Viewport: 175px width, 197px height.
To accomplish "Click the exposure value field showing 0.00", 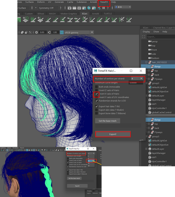I will pos(42,32).
